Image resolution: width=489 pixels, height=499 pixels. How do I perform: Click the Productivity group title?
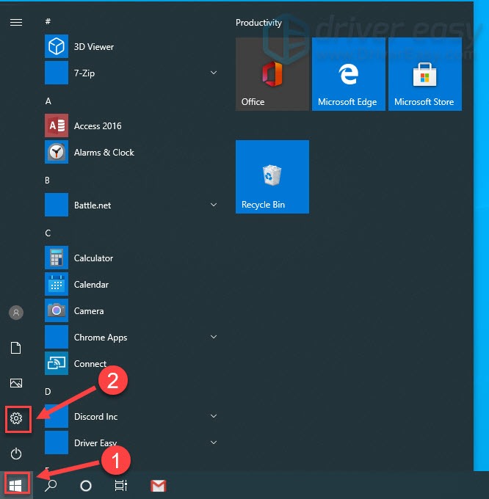[x=259, y=23]
